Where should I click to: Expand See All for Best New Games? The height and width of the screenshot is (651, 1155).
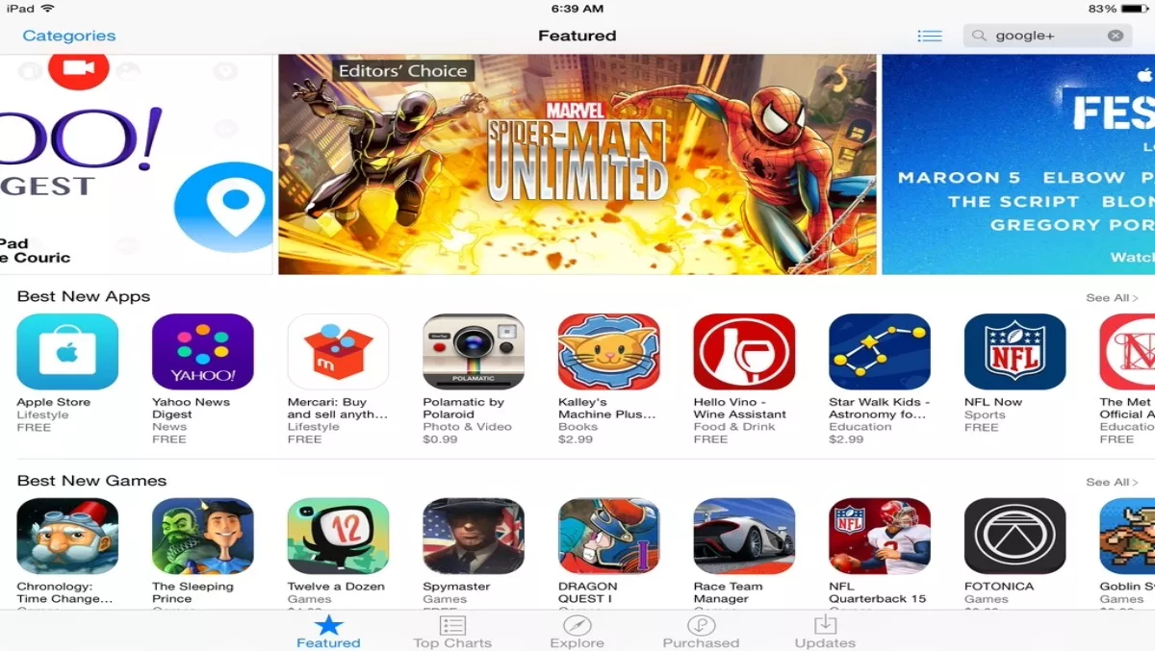[1112, 482]
